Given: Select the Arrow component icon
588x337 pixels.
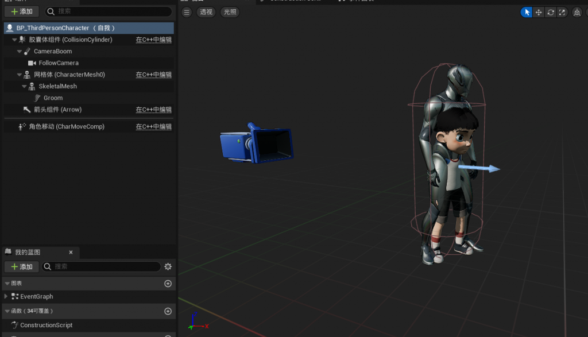Looking at the screenshot, I should tap(27, 110).
